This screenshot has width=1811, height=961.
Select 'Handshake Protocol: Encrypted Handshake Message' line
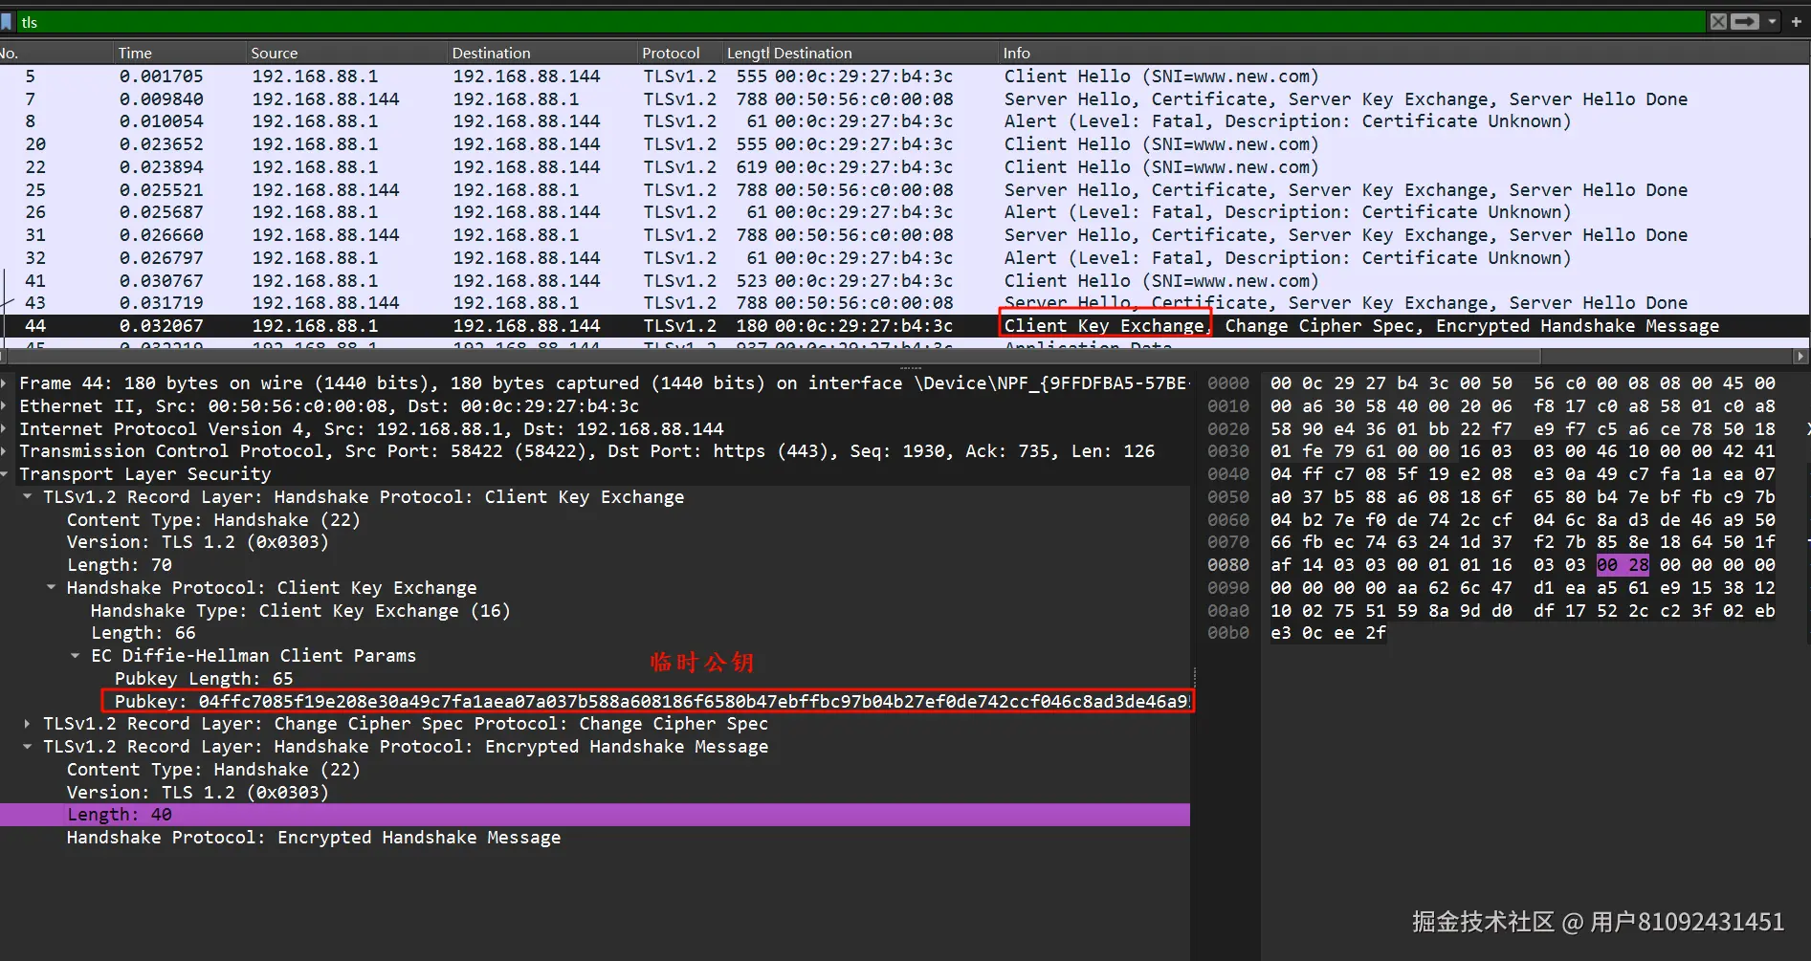coord(314,838)
